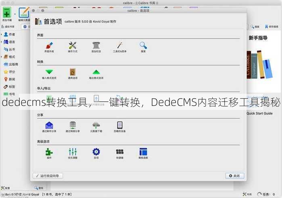Select 标签 in tag browser
The image size is (282, 198).
click(x=10, y=86)
